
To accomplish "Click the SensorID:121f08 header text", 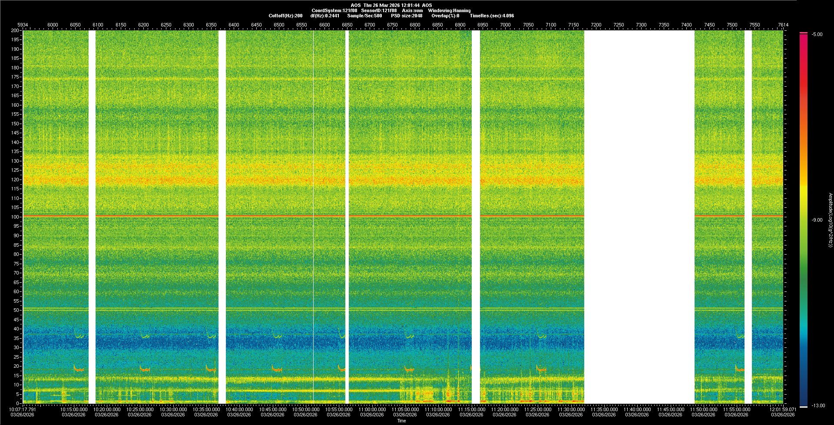I will point(379,10).
